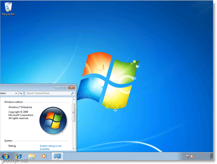Viewport: 217px width, 164px height.
Task: Launch Internet Explorer from the taskbar
Action: tap(19, 156)
